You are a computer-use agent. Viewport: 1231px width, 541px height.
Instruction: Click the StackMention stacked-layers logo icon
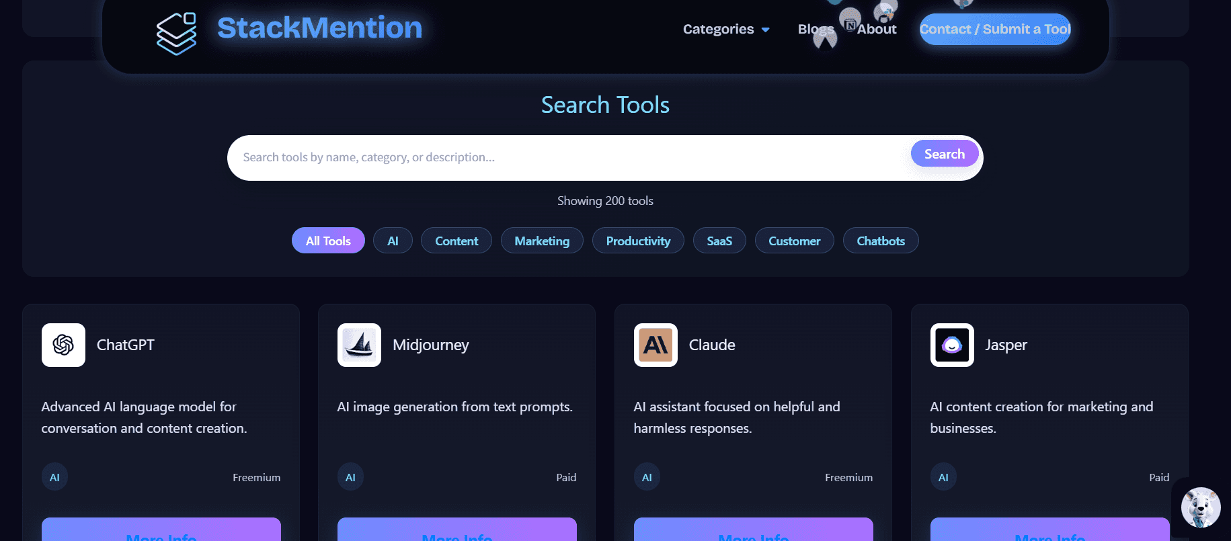(x=176, y=34)
